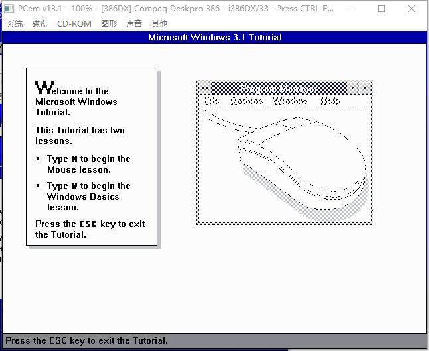Click the Microsoft Windows 3.1 Tutorial title
429x351 pixels.
(214, 37)
